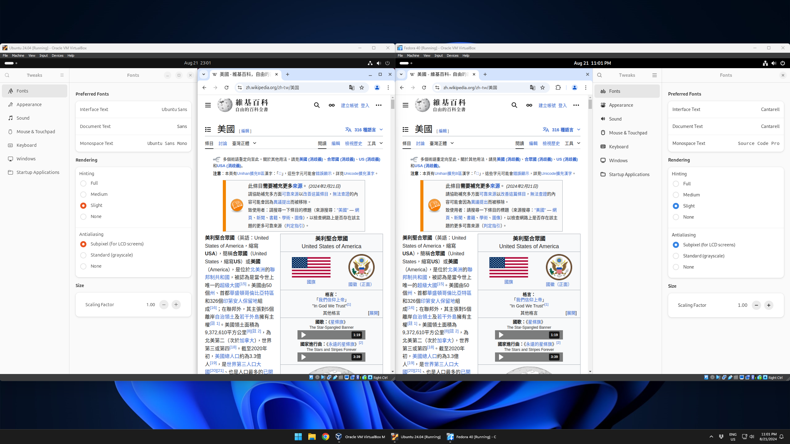Open Wikipedia more options dots in Ubuntu Chrome
Screen dimensions: 790x444
click(x=379, y=105)
